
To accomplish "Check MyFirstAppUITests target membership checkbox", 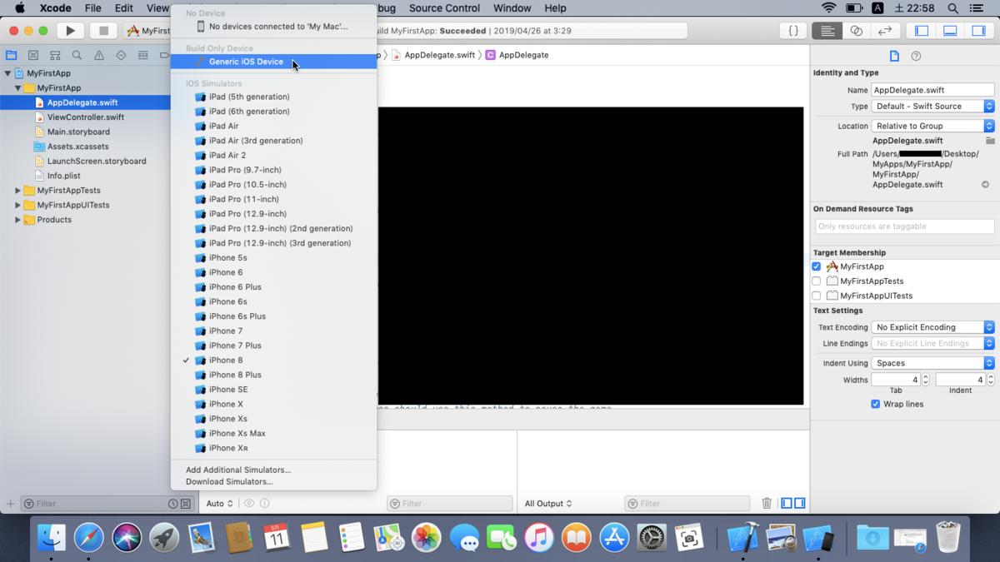I will tap(817, 296).
